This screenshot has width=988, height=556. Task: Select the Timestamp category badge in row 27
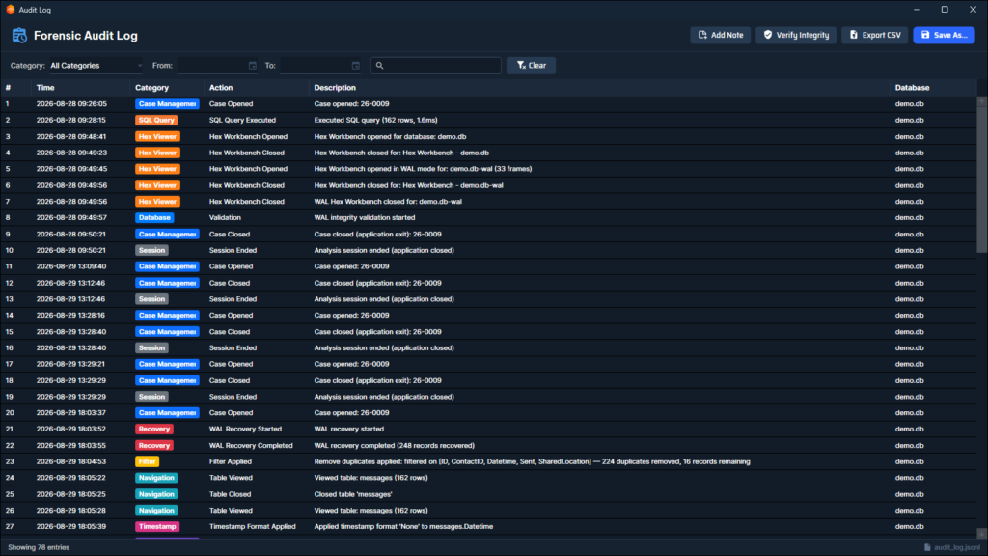157,526
